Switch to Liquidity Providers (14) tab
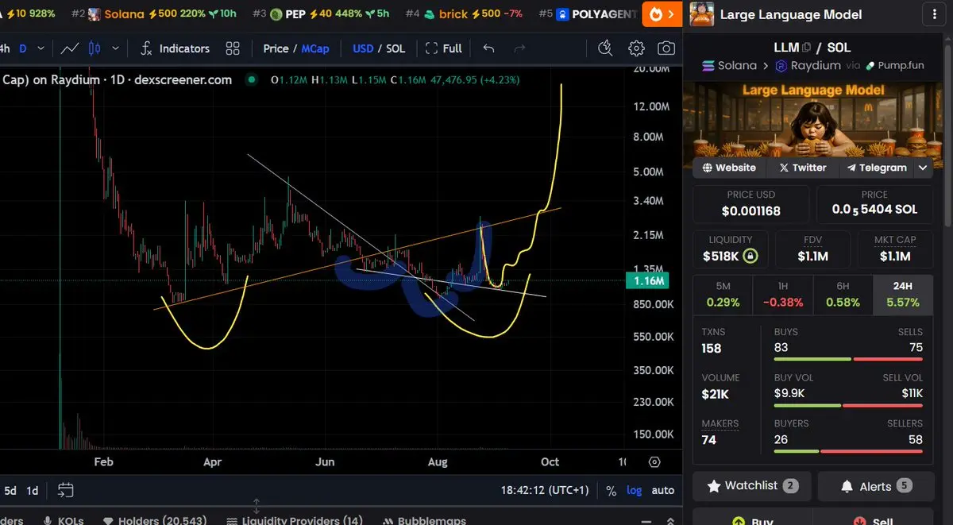This screenshot has height=525, width=953. point(295,520)
